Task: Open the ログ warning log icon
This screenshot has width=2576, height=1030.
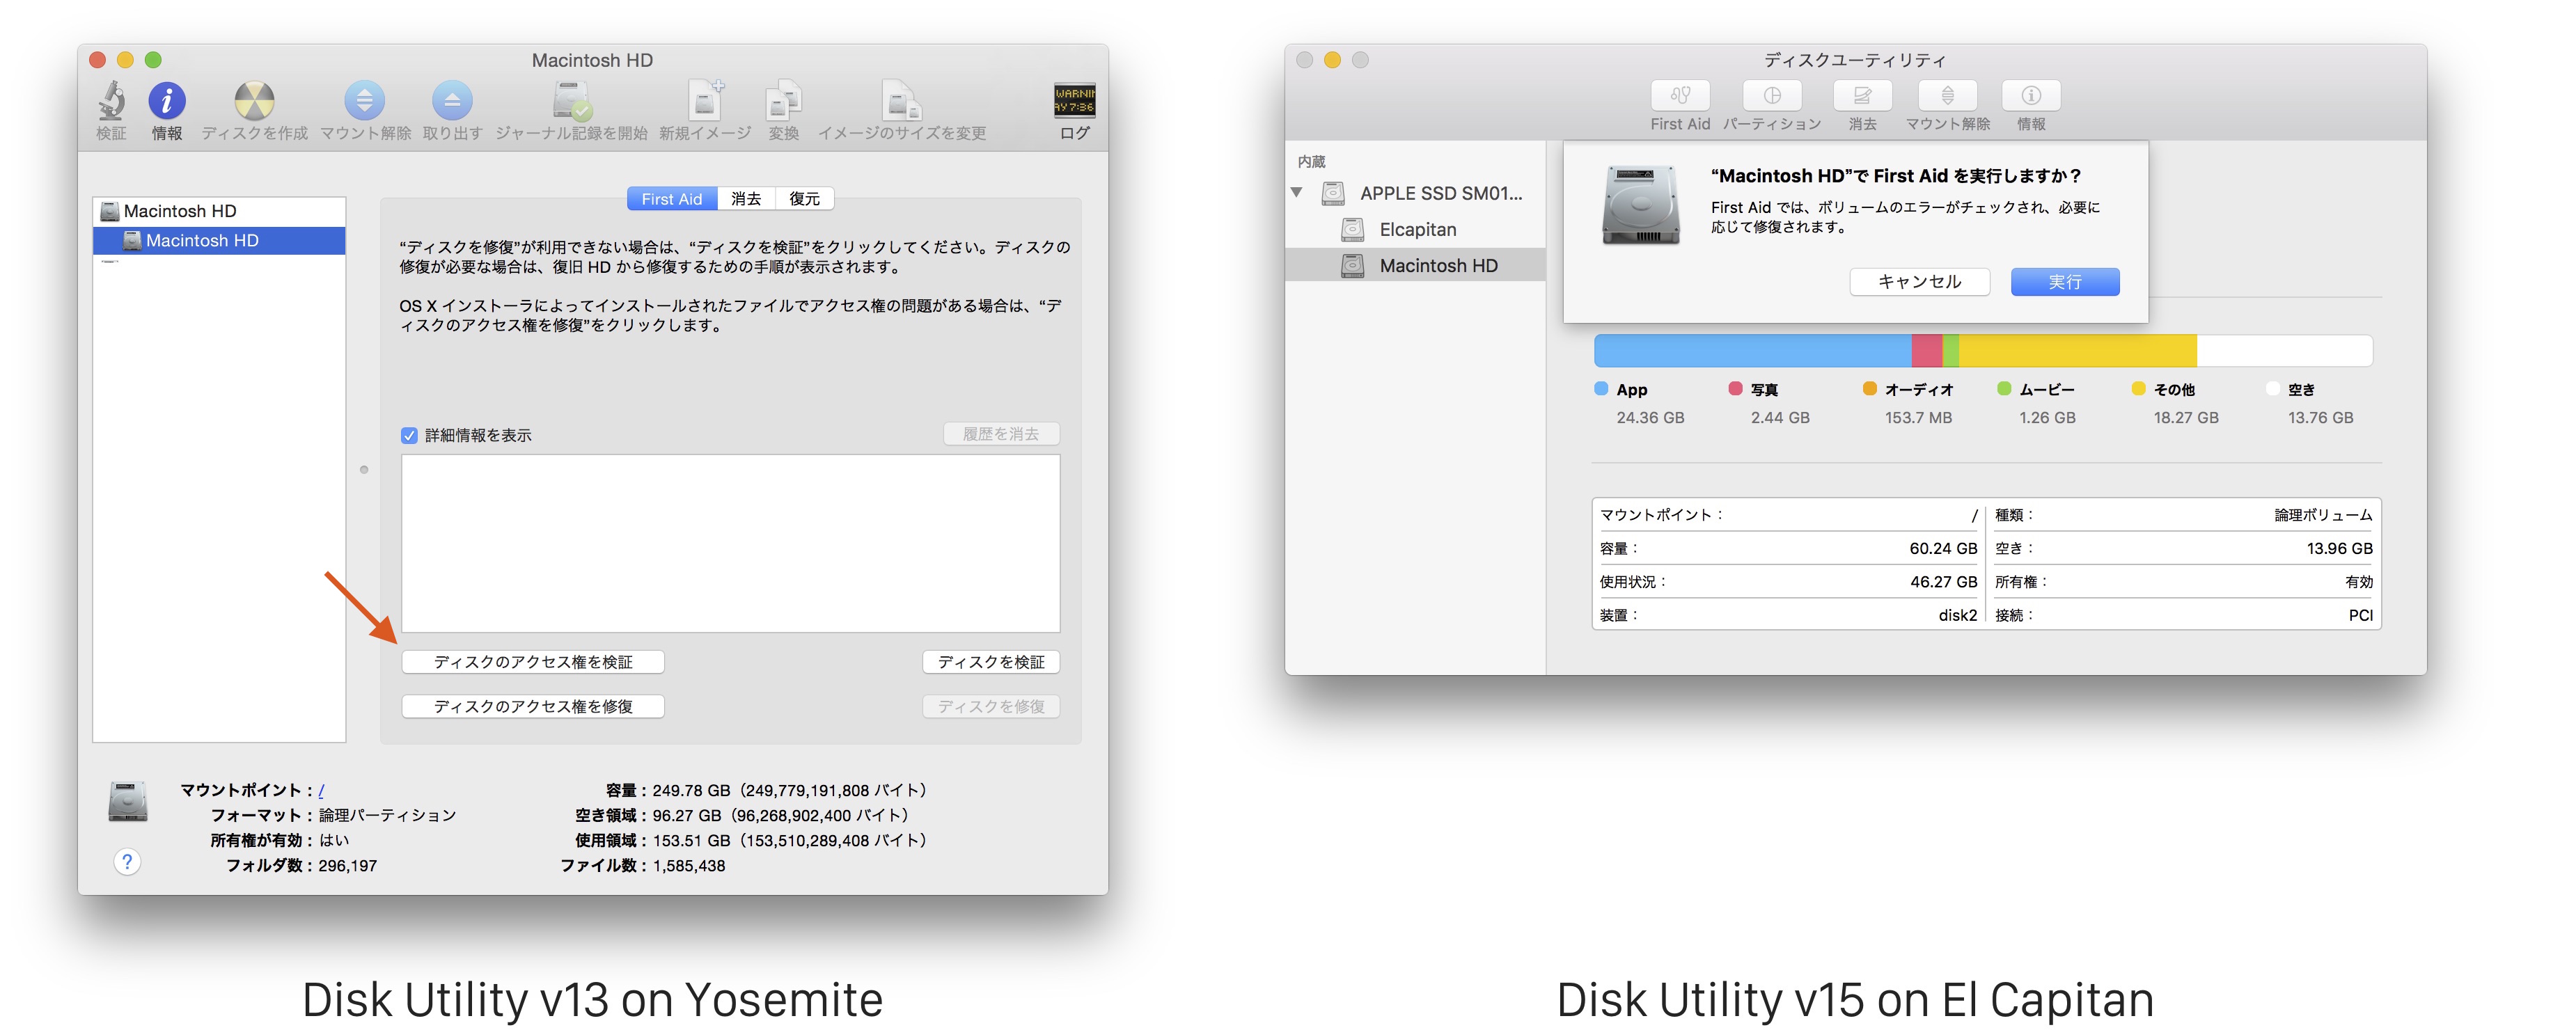Action: (1074, 101)
